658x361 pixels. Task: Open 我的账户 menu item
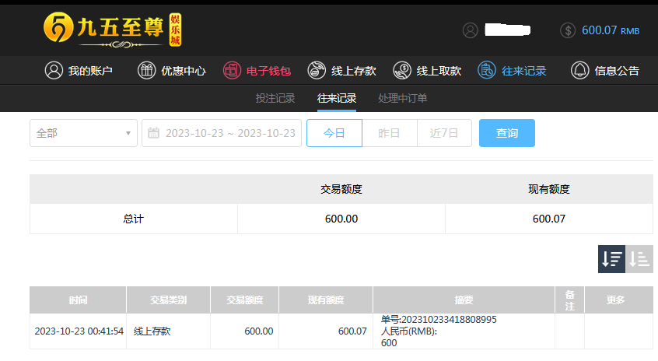point(79,71)
